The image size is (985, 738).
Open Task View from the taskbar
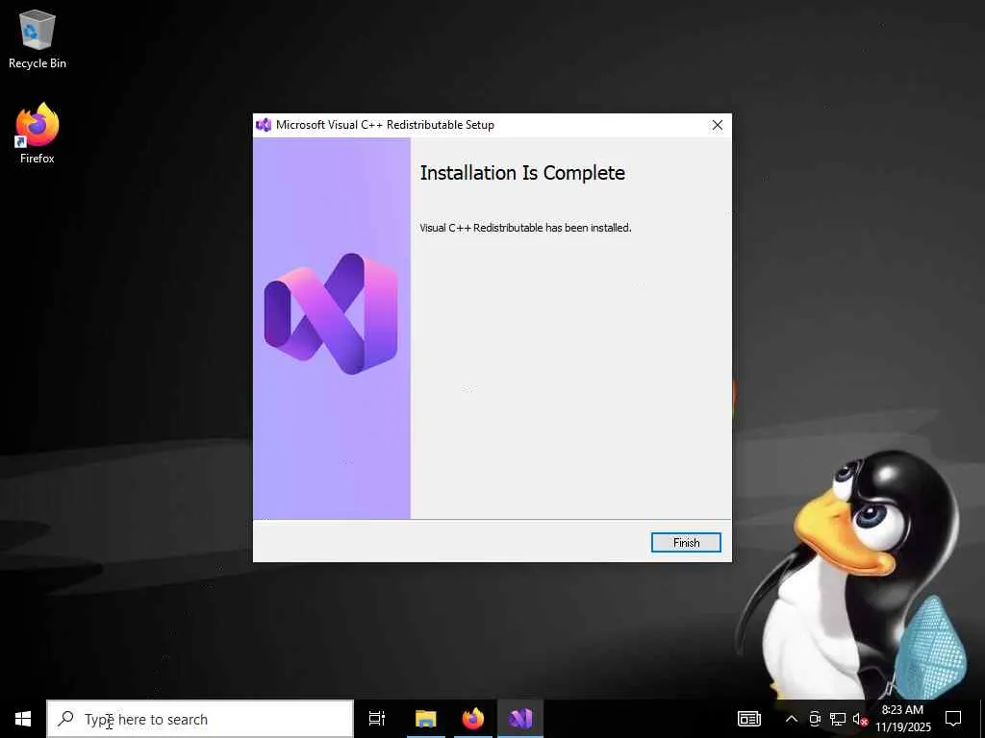377,719
